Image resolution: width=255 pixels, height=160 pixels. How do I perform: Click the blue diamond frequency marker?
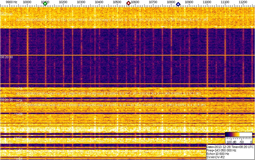click(178, 4)
